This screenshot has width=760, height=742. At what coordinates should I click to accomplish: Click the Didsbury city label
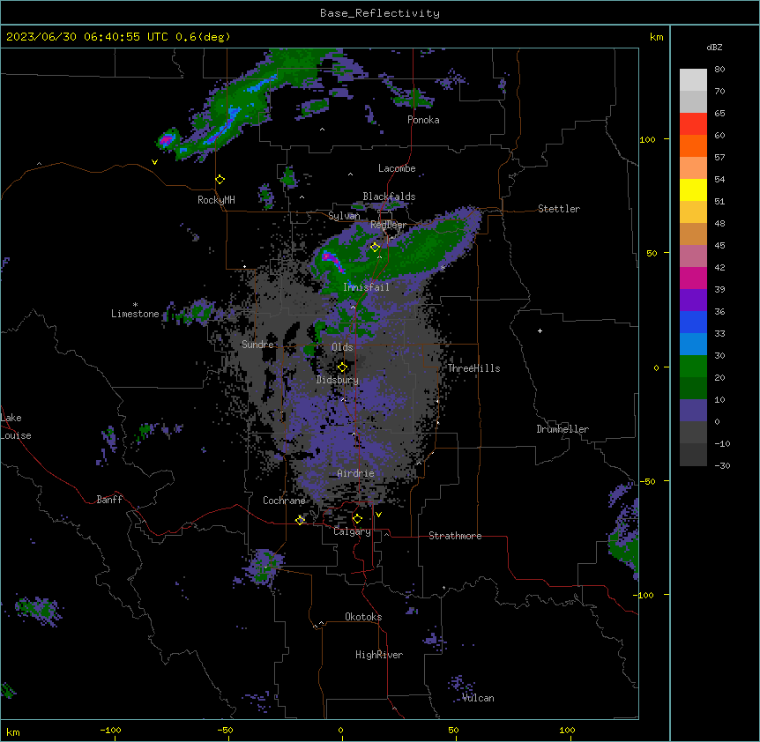(x=338, y=380)
